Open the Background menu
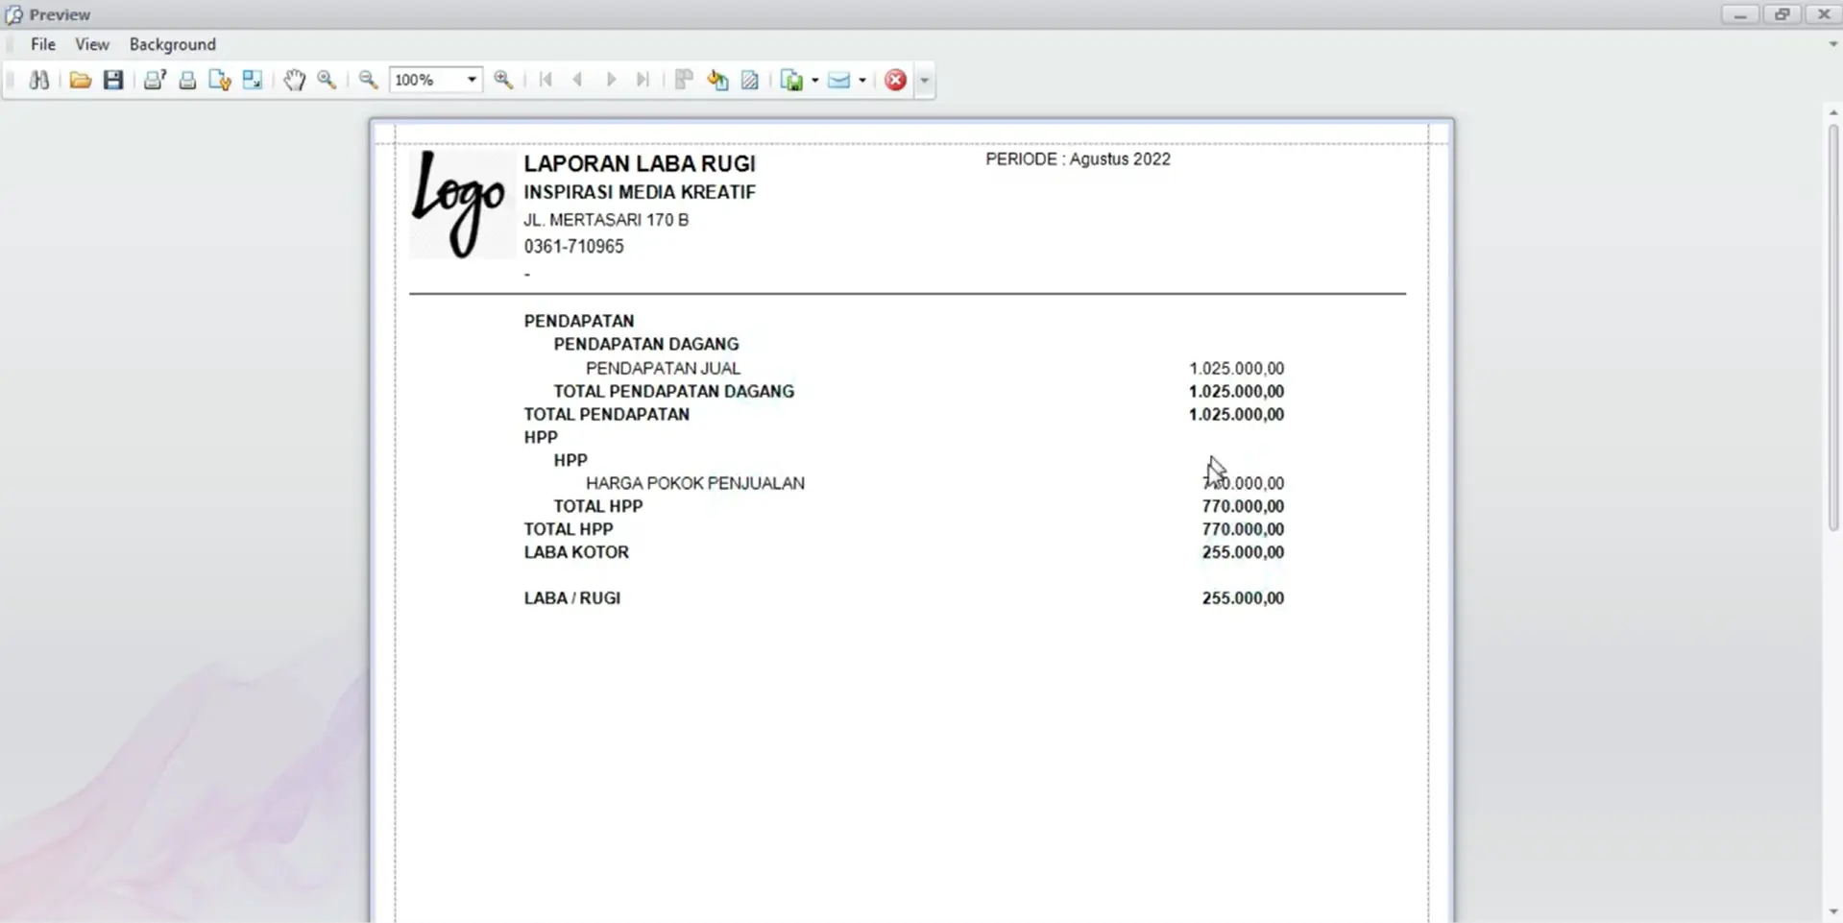Screen dimensions: 1843x923 tap(173, 44)
